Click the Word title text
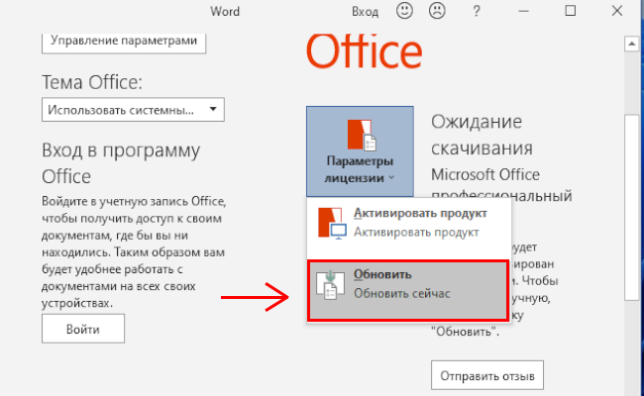Viewport: 644px width, 396px height. coord(225,12)
